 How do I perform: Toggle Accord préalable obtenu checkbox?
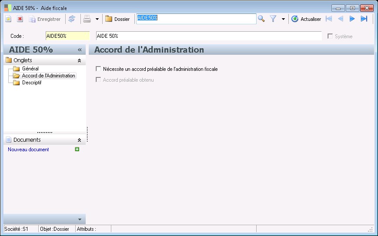click(98, 80)
